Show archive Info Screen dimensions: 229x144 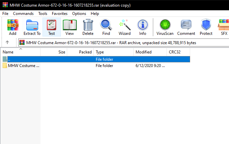pos(143,27)
